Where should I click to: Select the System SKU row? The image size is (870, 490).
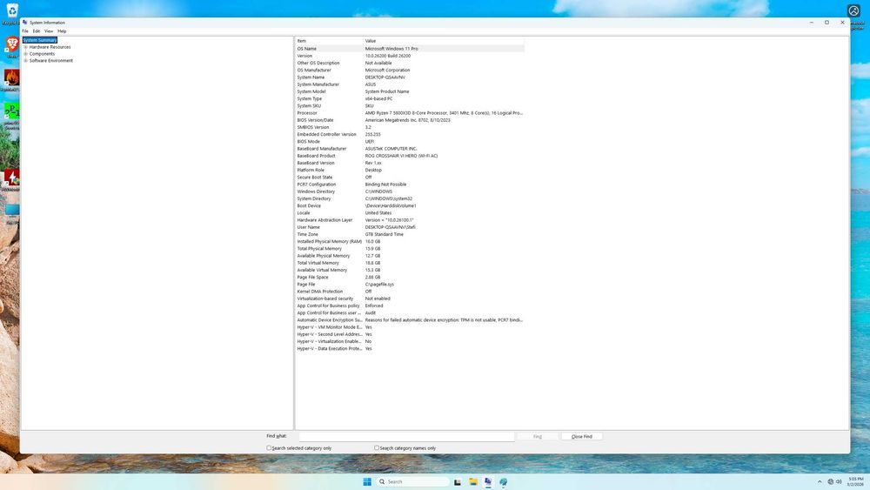click(410, 105)
